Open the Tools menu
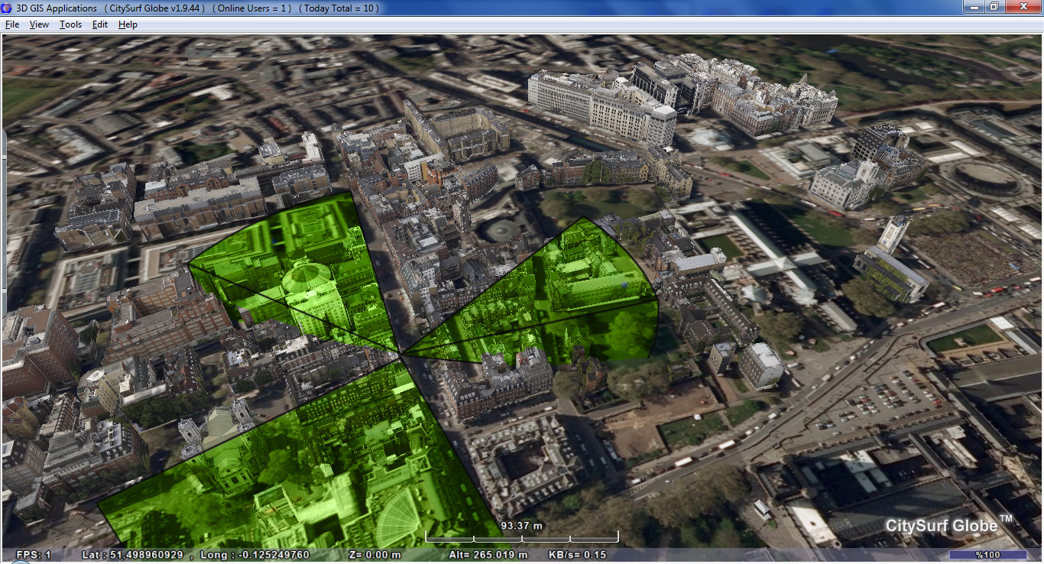 click(x=70, y=24)
